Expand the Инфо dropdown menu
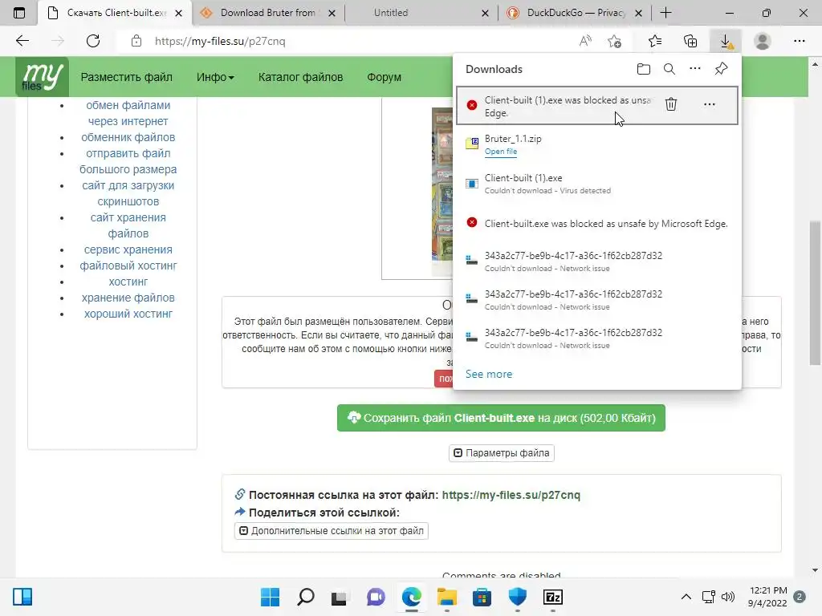822x616 pixels. click(215, 77)
